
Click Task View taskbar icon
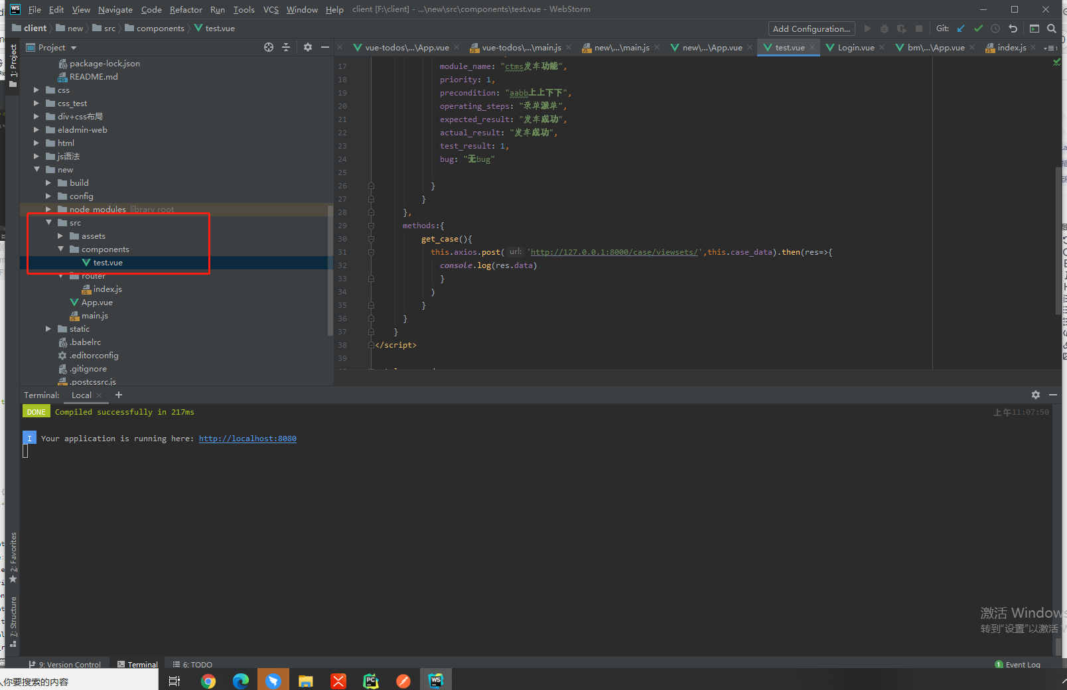click(x=175, y=681)
